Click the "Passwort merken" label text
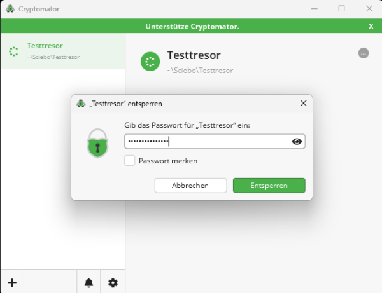Image resolution: width=382 pixels, height=293 pixels. click(x=168, y=161)
